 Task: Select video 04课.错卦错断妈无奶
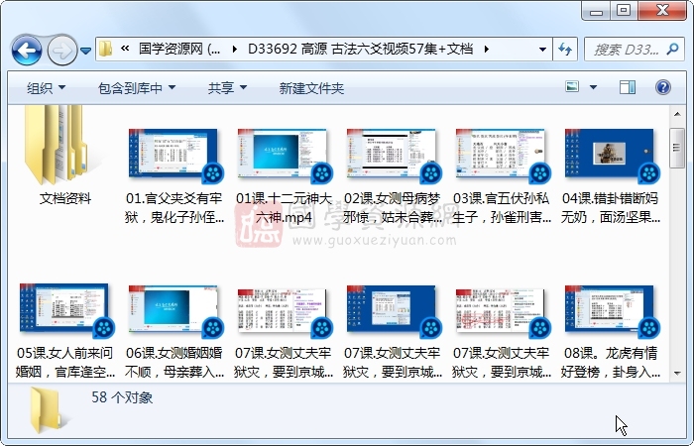tap(611, 176)
